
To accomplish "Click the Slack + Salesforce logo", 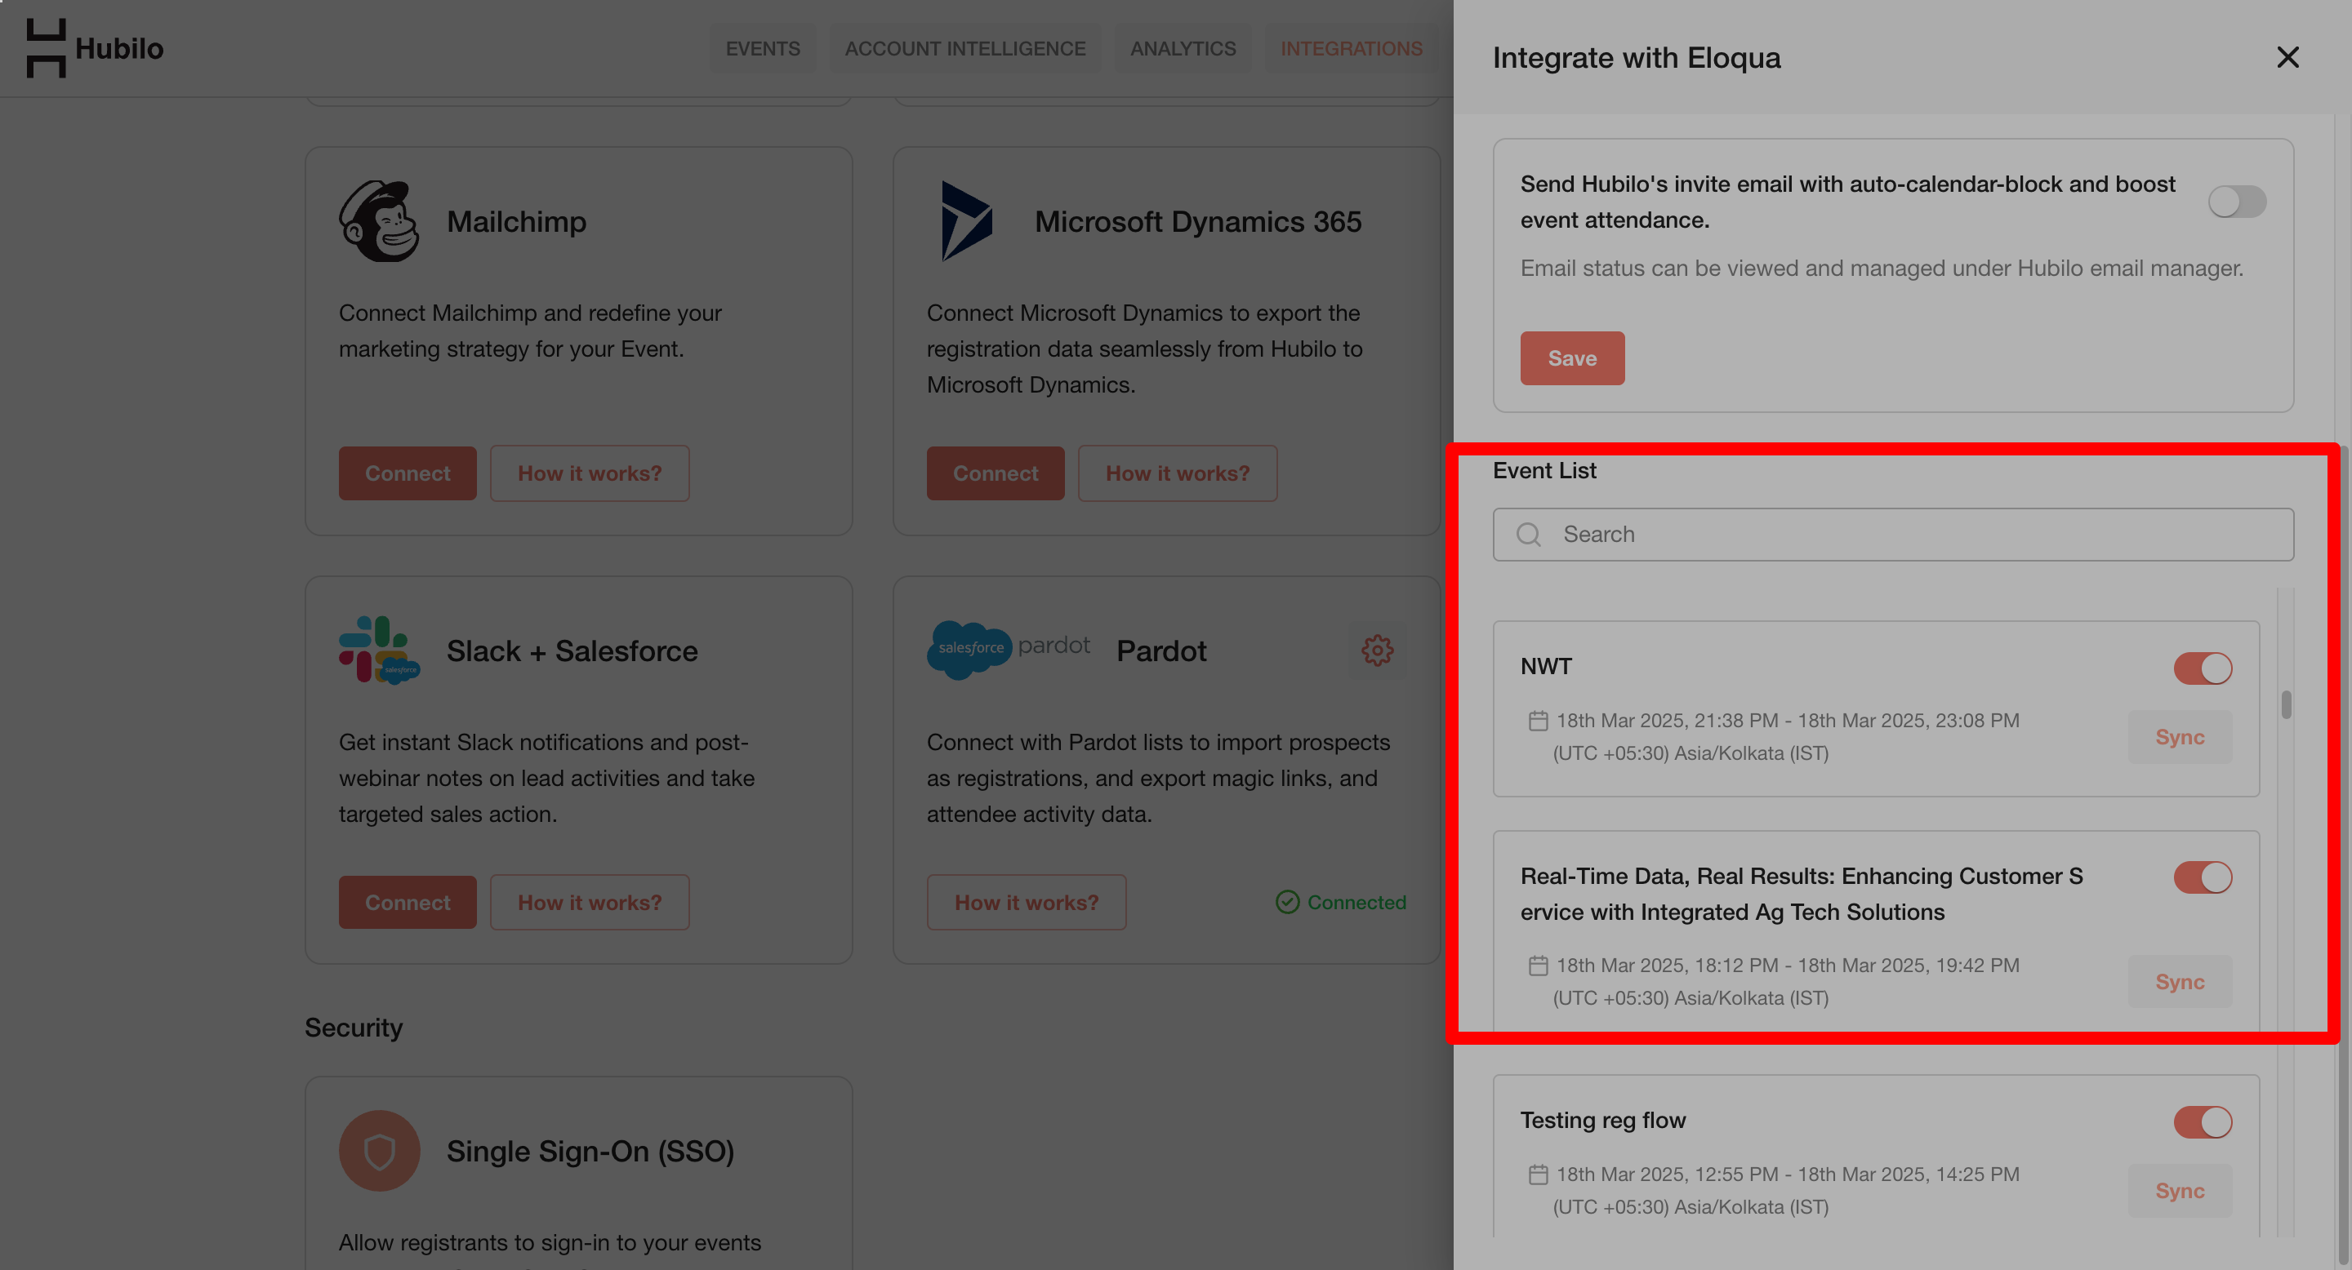I will coord(379,650).
